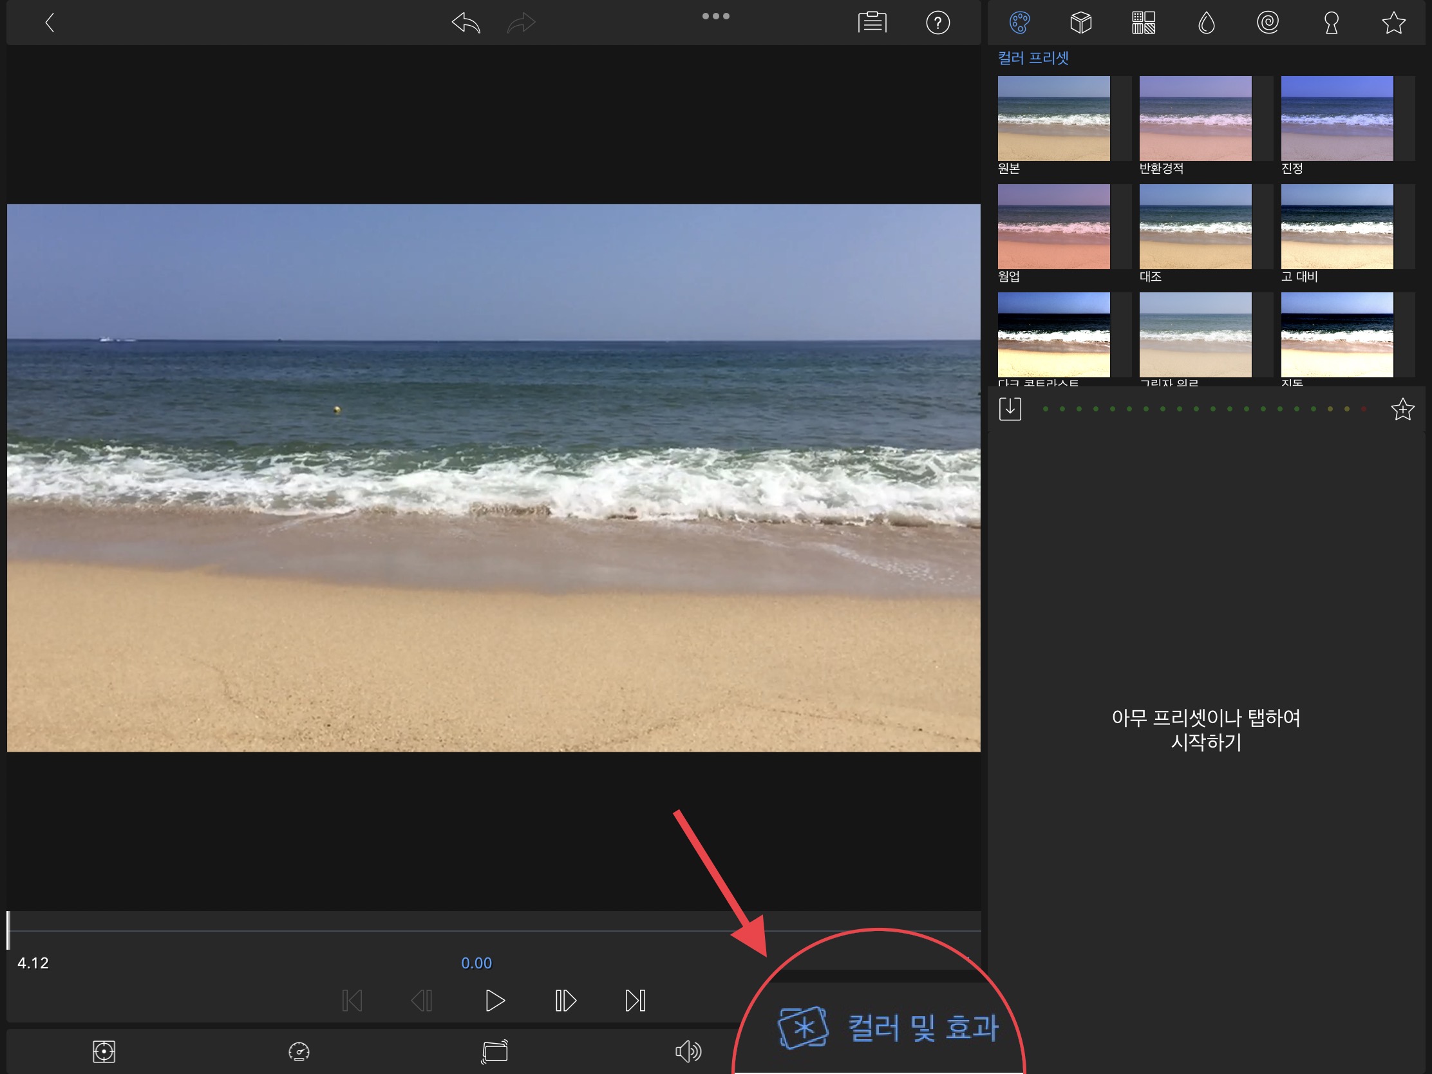Open the project notes clipboard icon
This screenshot has height=1074, width=1432.
coord(872,23)
